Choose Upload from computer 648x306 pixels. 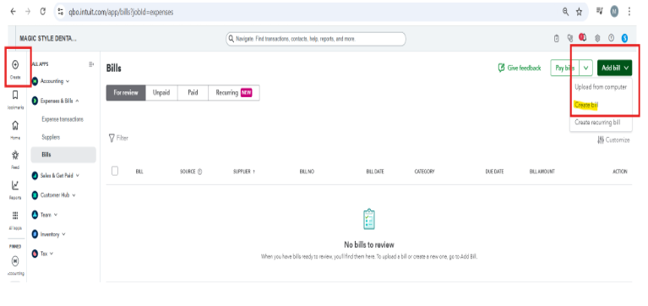click(x=601, y=87)
